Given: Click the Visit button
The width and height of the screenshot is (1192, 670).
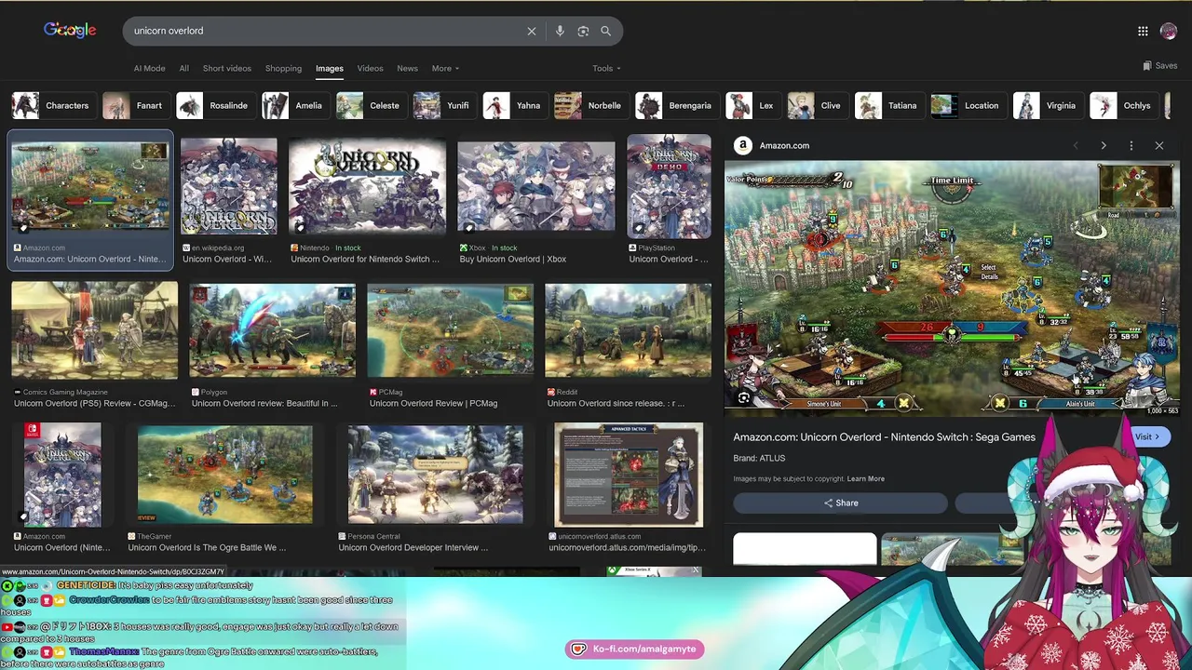Looking at the screenshot, I should [x=1147, y=436].
